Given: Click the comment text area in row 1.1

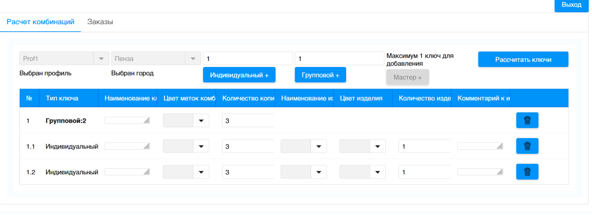Looking at the screenshot, I should [x=480, y=146].
